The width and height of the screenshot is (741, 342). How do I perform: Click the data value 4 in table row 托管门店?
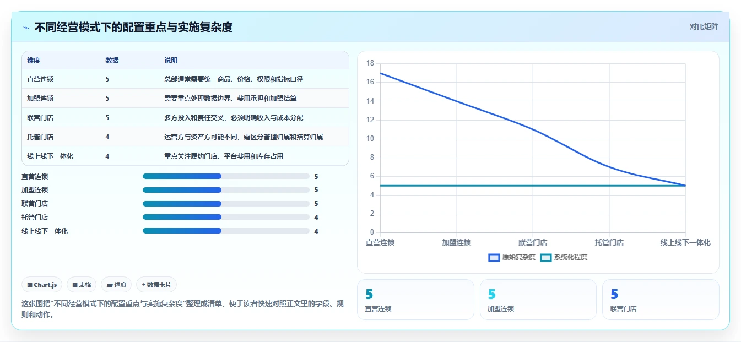point(107,137)
